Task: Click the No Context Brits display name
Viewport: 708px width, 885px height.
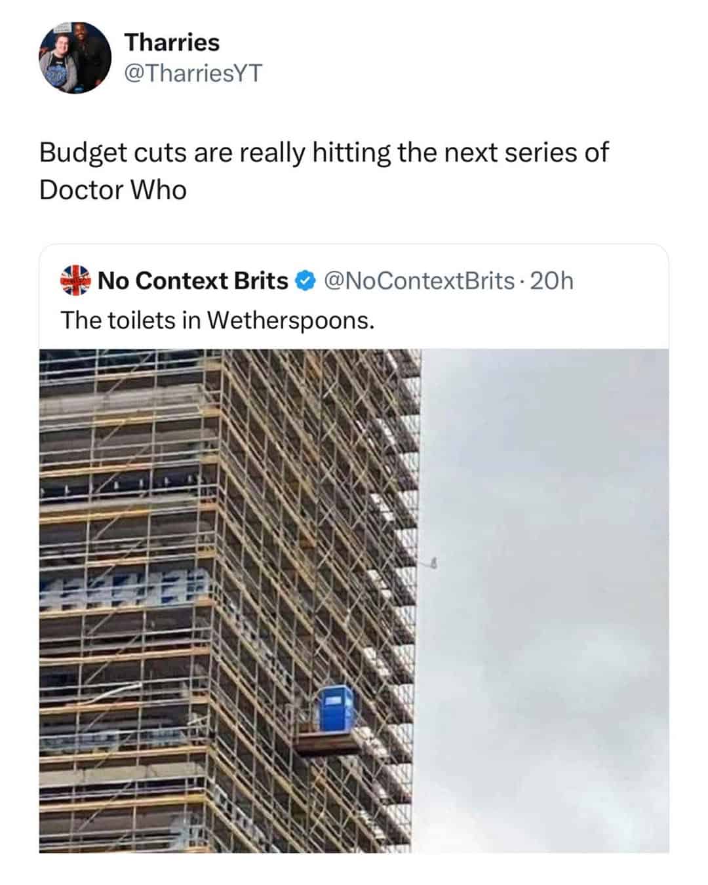Action: pyautogui.click(x=193, y=281)
